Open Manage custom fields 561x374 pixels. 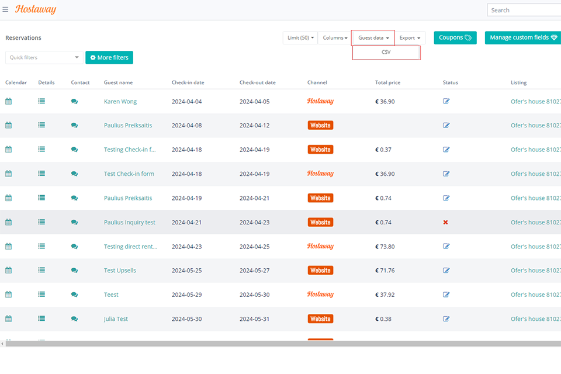click(523, 37)
